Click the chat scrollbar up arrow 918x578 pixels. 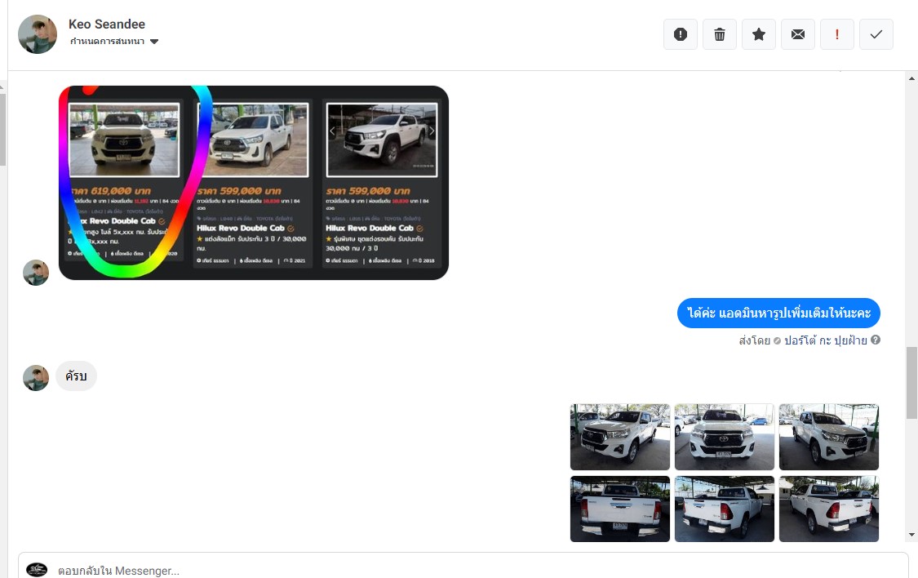pyautogui.click(x=911, y=78)
